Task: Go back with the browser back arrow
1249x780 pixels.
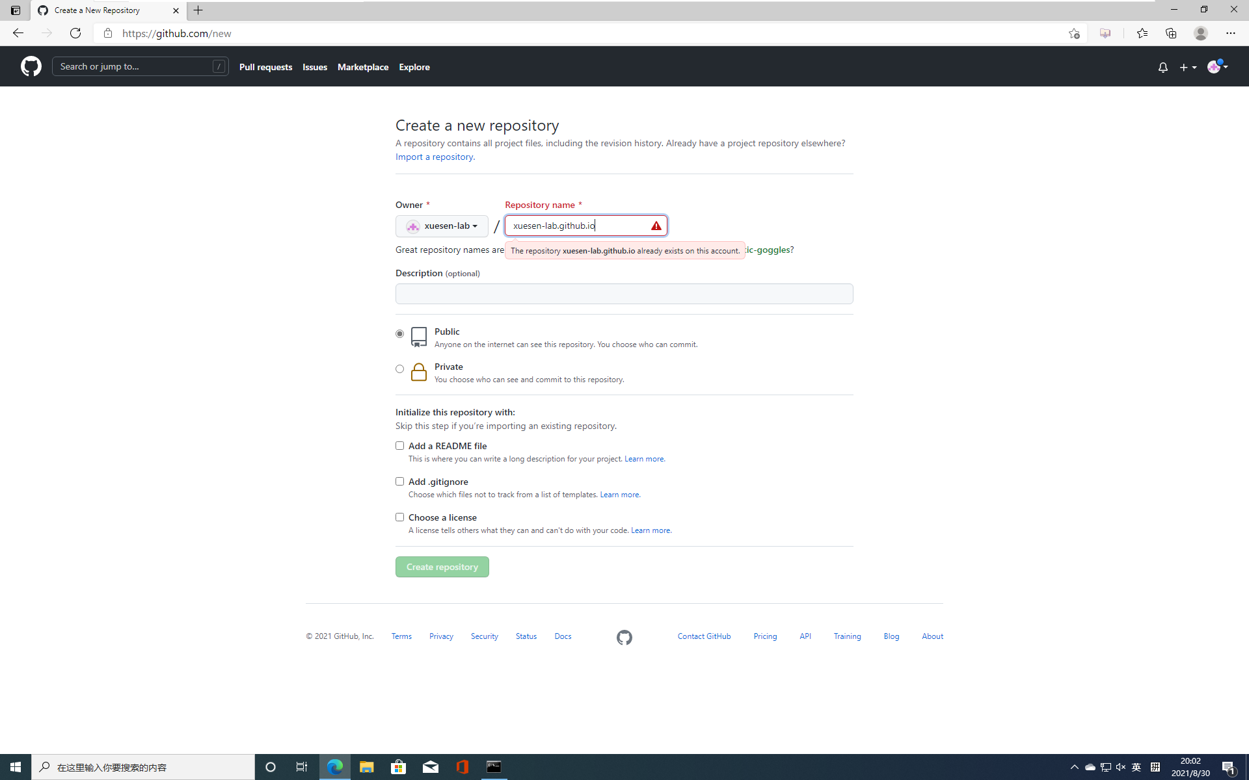Action: click(x=18, y=33)
